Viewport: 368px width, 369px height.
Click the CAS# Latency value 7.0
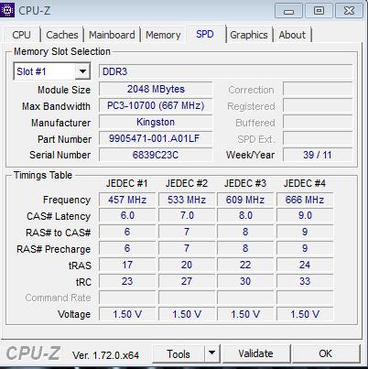[187, 215]
